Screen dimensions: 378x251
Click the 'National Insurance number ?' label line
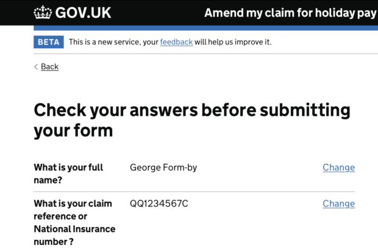coord(74,235)
